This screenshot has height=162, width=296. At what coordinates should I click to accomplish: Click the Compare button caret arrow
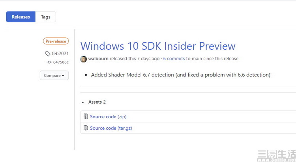tap(63, 76)
